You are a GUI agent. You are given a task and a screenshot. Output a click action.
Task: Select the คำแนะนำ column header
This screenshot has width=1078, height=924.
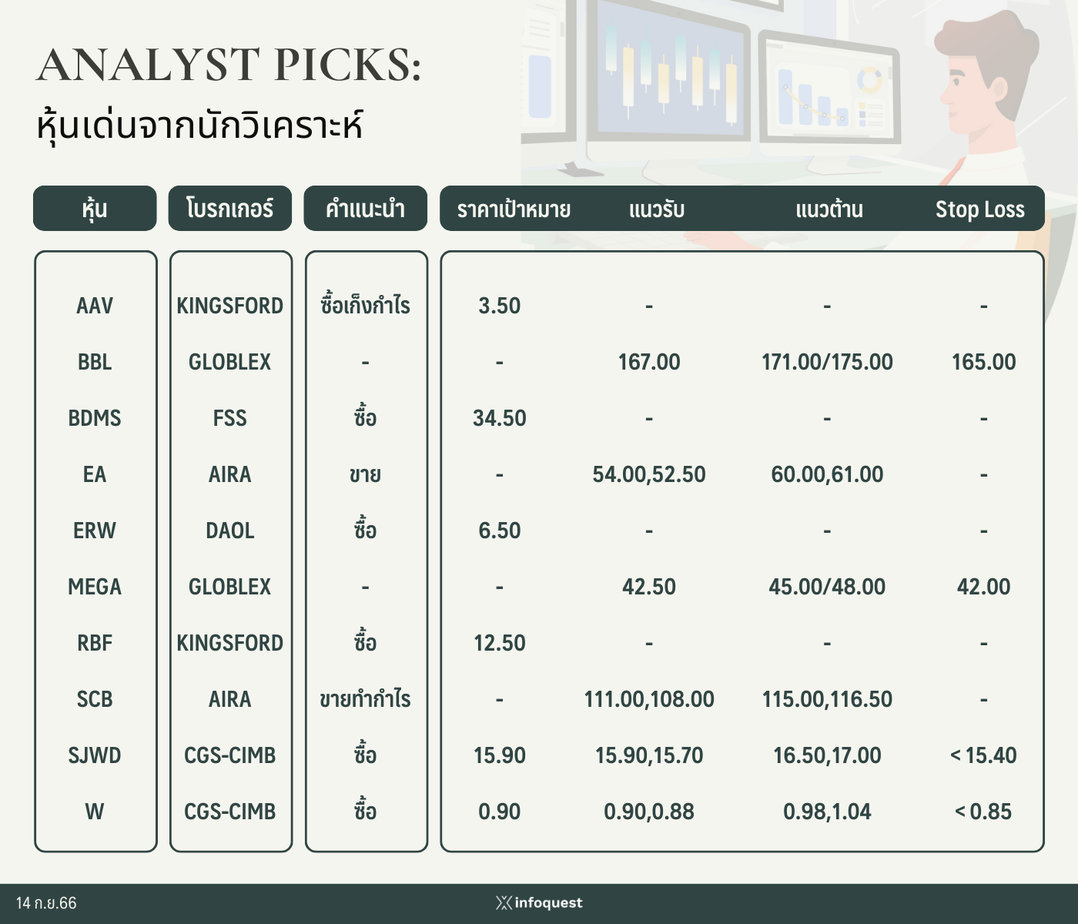coord(365,208)
